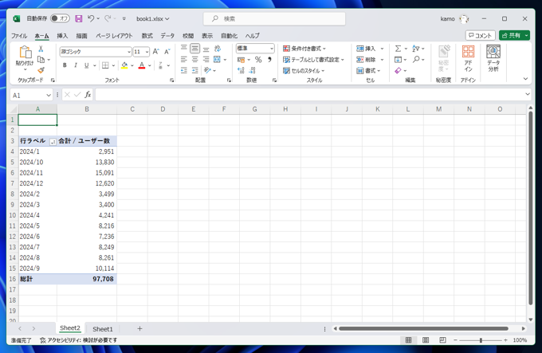The width and height of the screenshot is (542, 353).
Task: Click the Paste clipboard icon
Action: tap(25, 53)
